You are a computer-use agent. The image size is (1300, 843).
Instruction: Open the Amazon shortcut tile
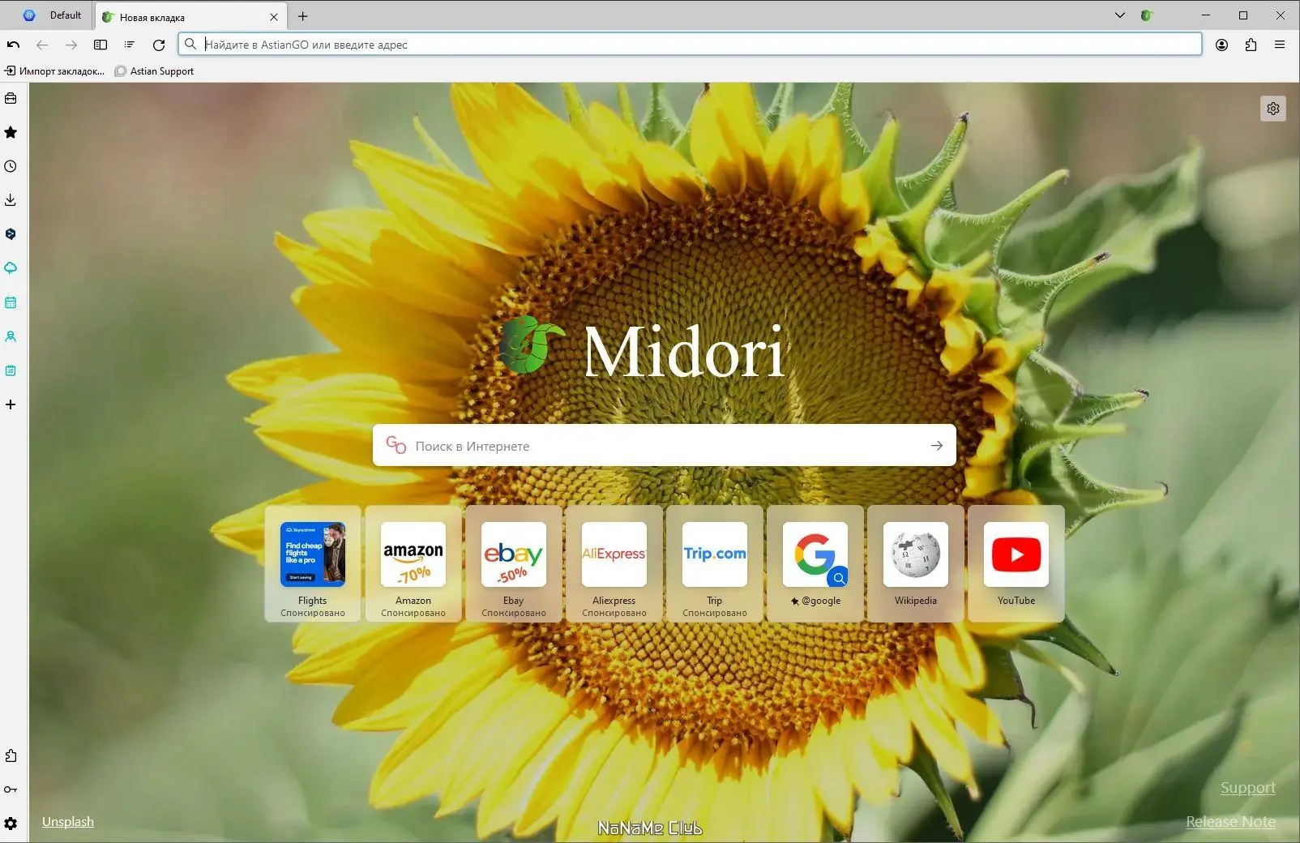[x=413, y=564]
